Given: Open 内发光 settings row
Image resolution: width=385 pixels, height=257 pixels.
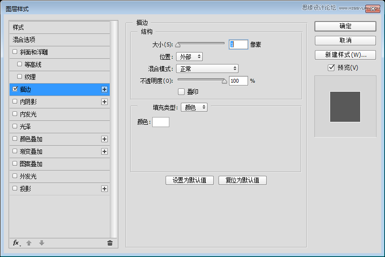Looking at the screenshot, I should [60, 114].
